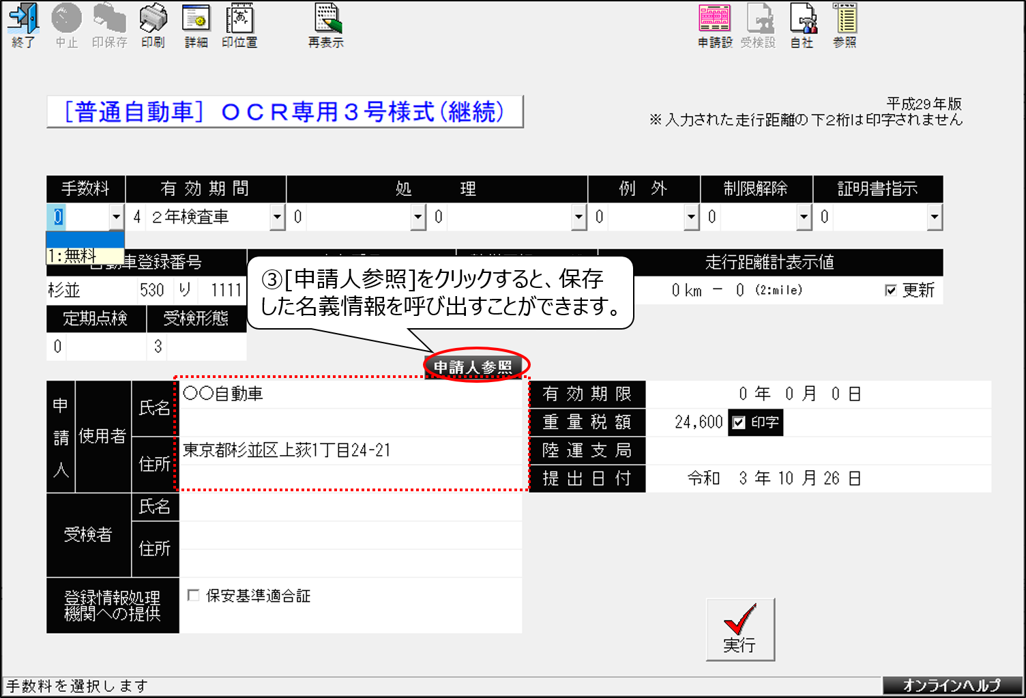Click the 2年検査車 value in 有効期間

pyautogui.click(x=190, y=217)
